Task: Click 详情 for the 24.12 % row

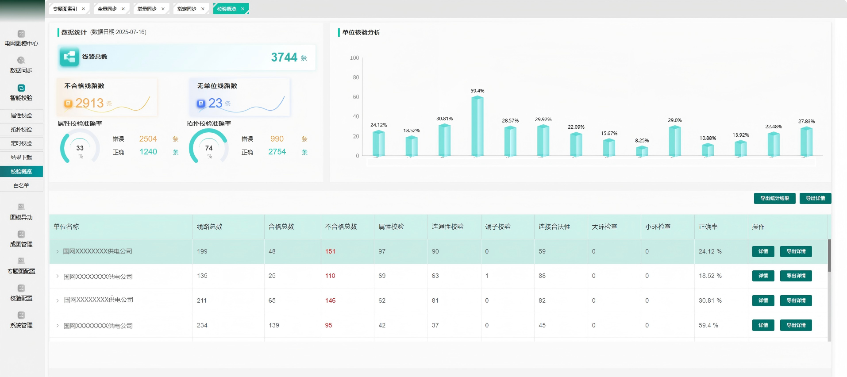Action: 763,252
